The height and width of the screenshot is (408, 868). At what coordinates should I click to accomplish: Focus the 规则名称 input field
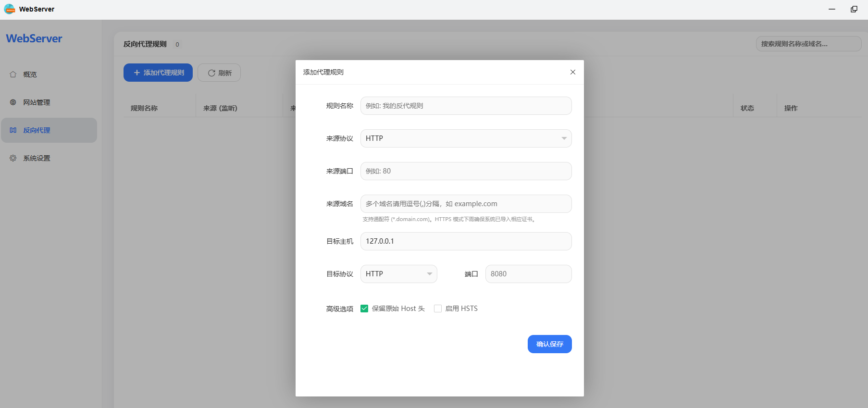465,106
